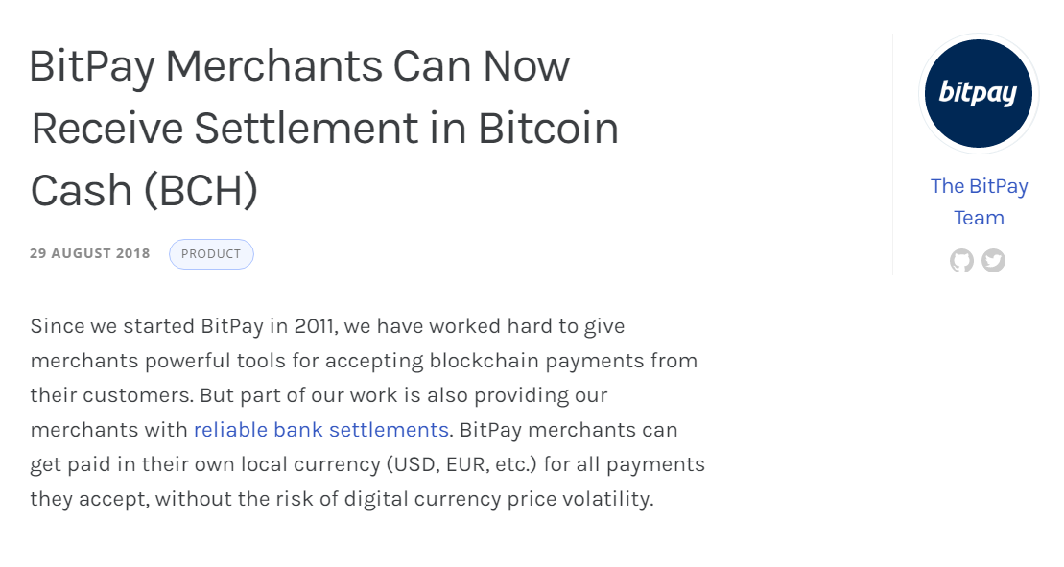The height and width of the screenshot is (567, 1064).
Task: Click the '29 AUGUST 2018' post date
Action: point(89,253)
